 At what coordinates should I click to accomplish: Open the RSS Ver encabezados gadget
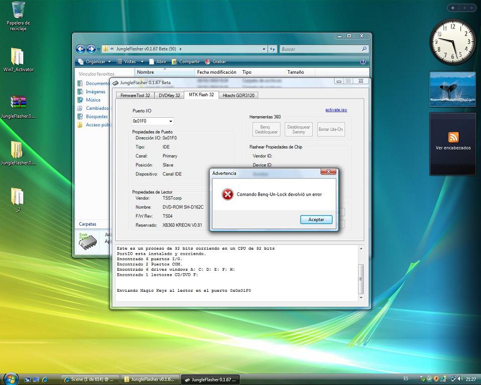[453, 137]
